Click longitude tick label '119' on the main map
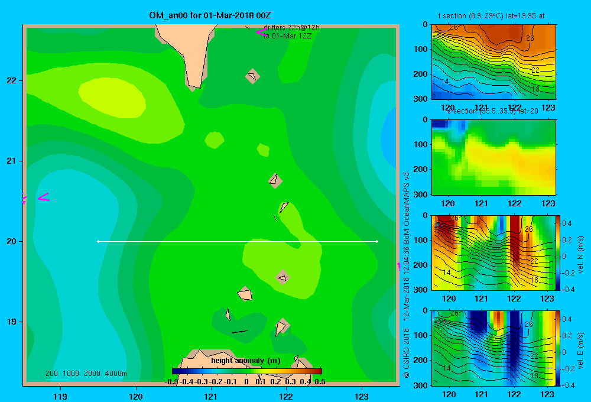591x402 pixels. pyautogui.click(x=60, y=396)
